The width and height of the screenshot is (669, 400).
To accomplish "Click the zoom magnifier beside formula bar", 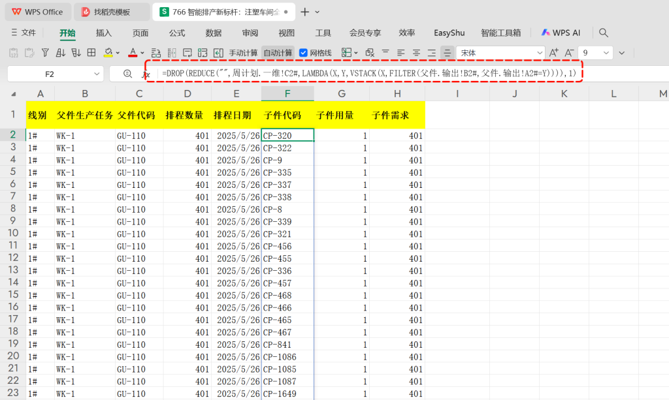I will click(x=127, y=74).
